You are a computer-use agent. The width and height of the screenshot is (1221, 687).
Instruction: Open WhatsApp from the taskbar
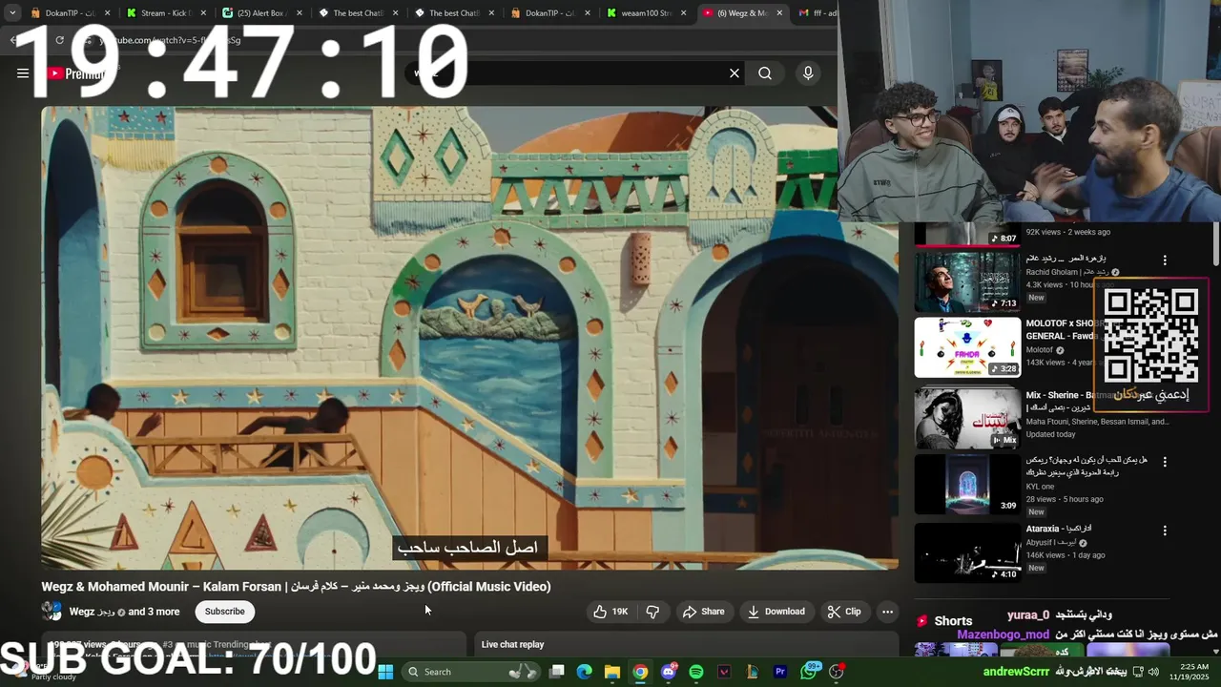click(809, 672)
